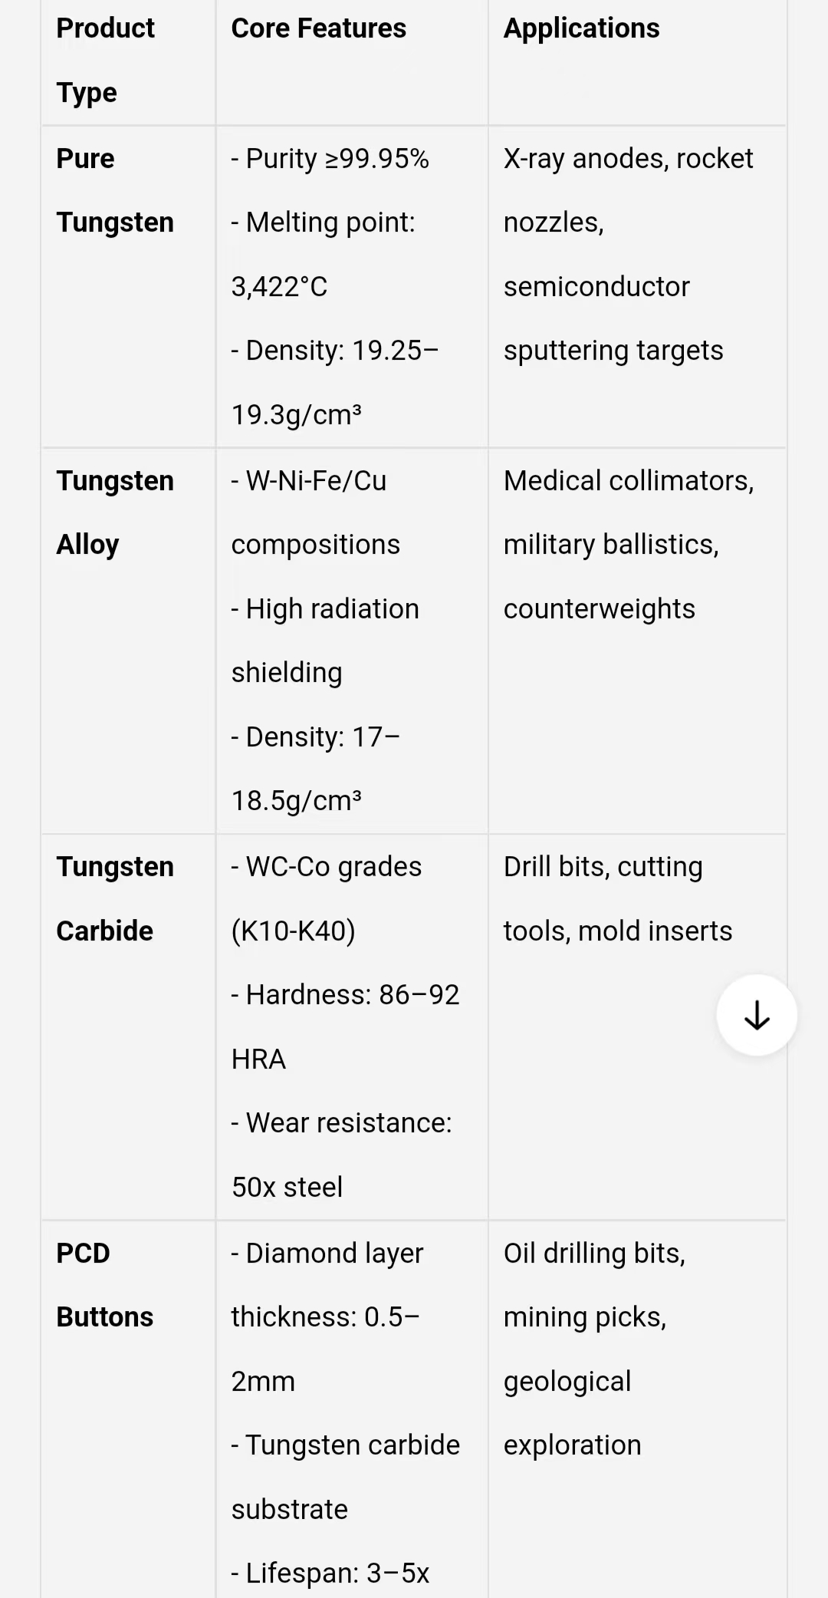This screenshot has width=828, height=1598.
Task: Select the PCD Buttons row label
Action: point(104,1285)
